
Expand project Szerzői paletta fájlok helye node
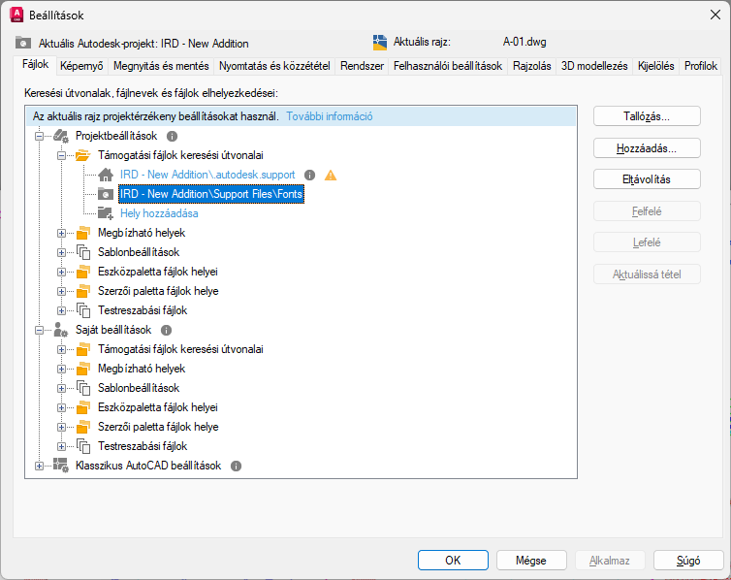click(61, 291)
